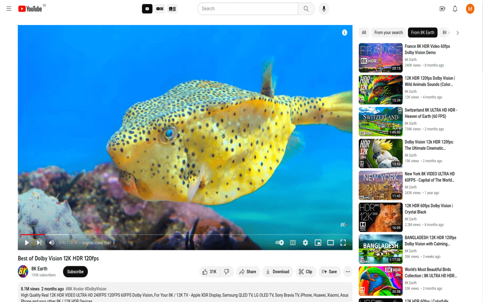
Task: Enable closed captions on the video
Action: (x=293, y=243)
